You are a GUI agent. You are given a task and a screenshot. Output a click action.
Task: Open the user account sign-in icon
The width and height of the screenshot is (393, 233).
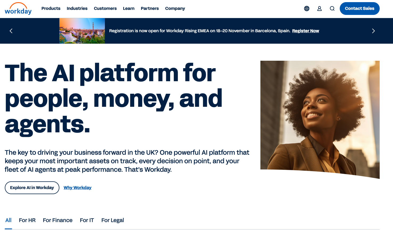(320, 9)
